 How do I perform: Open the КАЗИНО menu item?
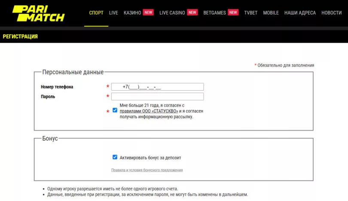132,13
